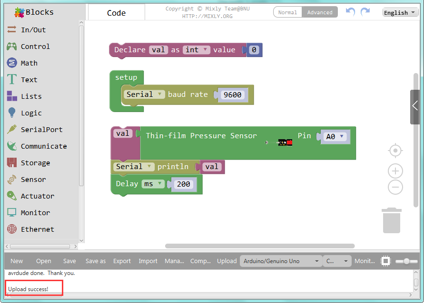Image resolution: width=424 pixels, height=303 pixels.
Task: Zoom in with the plus icon
Action: pos(395,171)
